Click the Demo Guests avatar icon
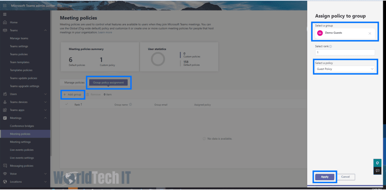Viewport: 386px width, 190px height. coord(320,33)
